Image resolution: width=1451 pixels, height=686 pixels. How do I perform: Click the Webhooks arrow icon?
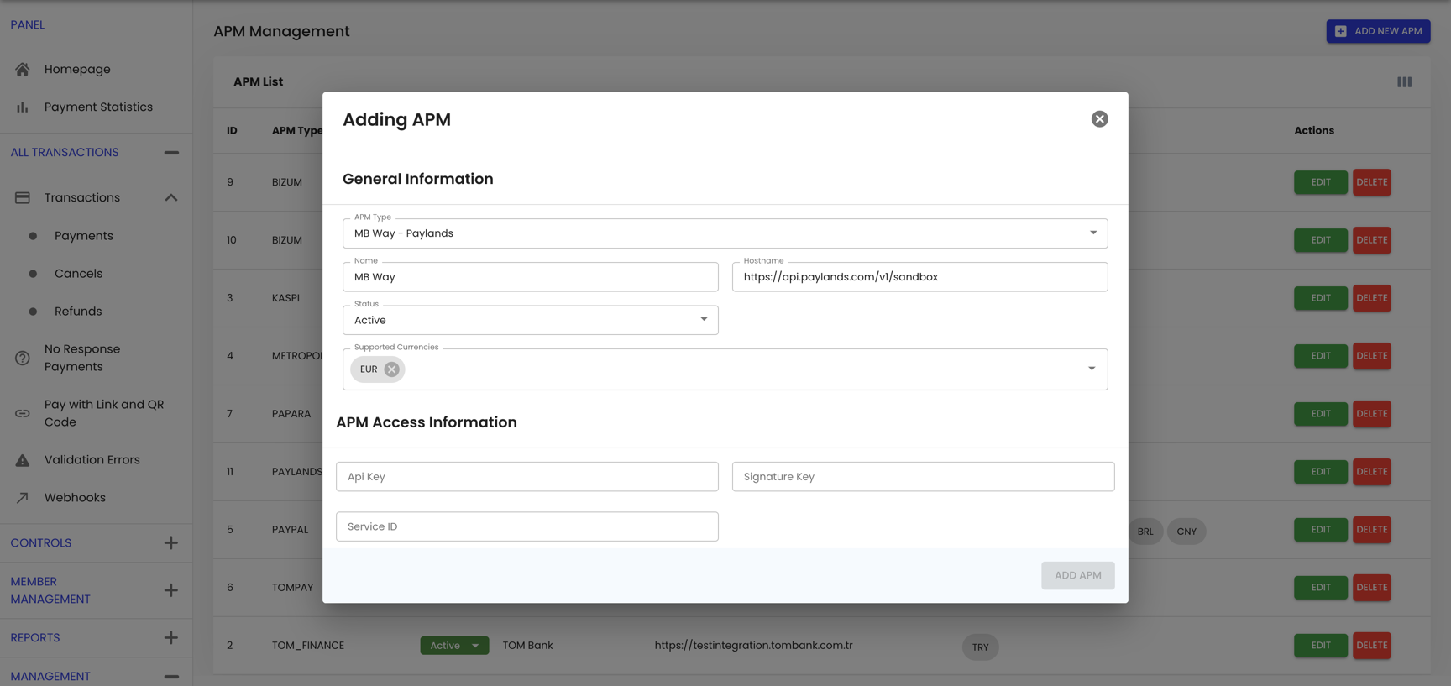(x=23, y=498)
